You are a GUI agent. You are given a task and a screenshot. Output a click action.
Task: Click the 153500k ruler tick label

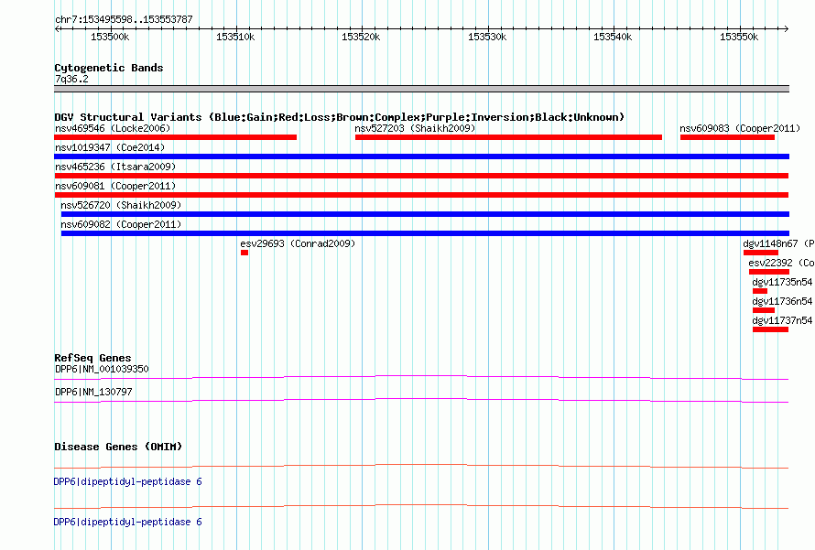tap(110, 37)
